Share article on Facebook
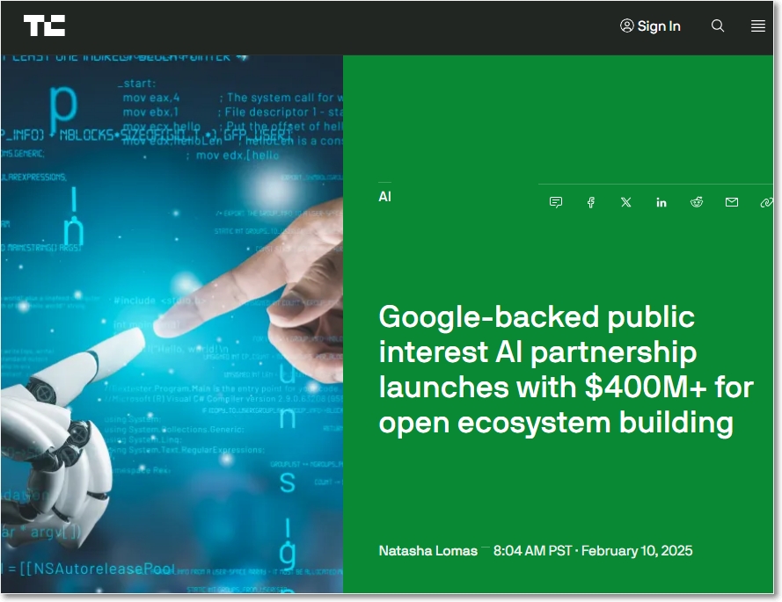This screenshot has width=782, height=602. point(591,202)
